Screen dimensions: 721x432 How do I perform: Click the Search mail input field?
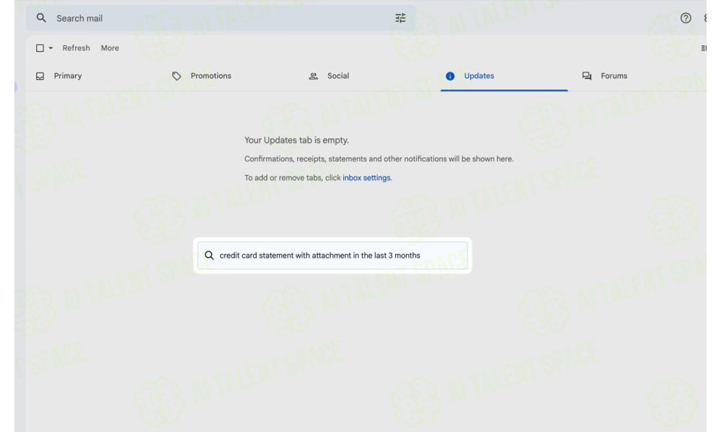[221, 18]
